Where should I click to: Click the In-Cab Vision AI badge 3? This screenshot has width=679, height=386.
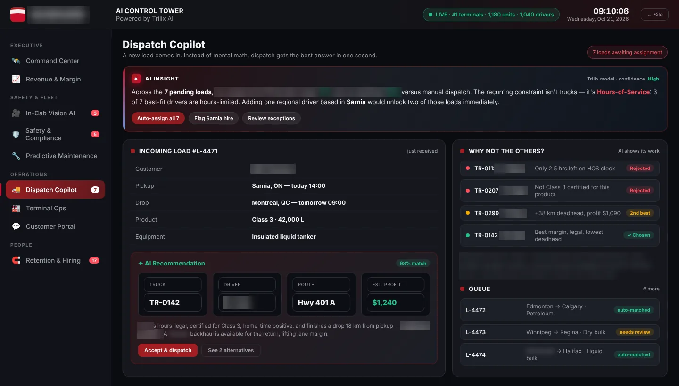(x=95, y=113)
